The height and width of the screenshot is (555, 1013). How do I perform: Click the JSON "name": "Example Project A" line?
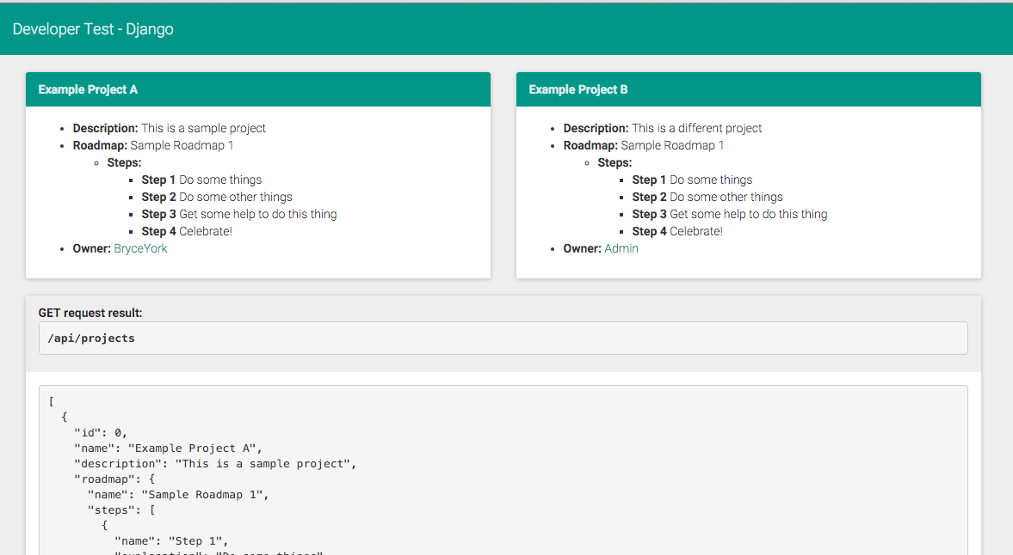pos(168,448)
